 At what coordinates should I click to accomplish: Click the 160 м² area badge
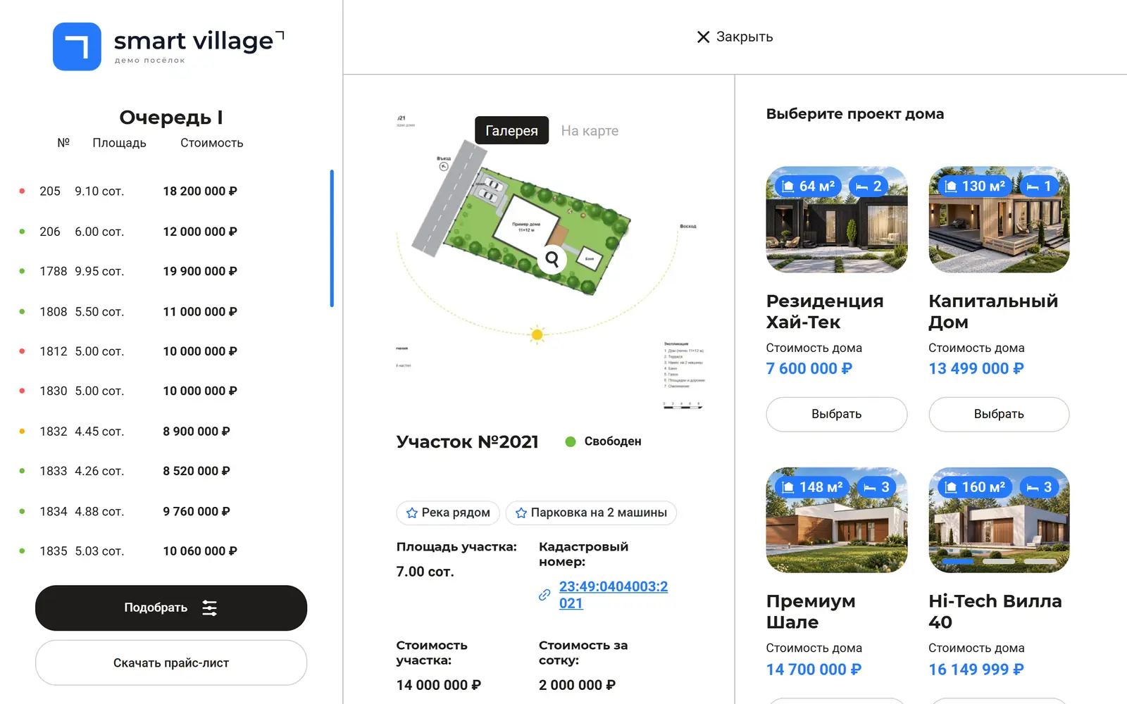(x=975, y=487)
